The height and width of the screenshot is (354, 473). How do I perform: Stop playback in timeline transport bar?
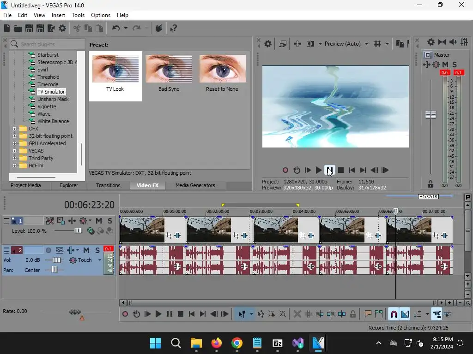point(181,314)
